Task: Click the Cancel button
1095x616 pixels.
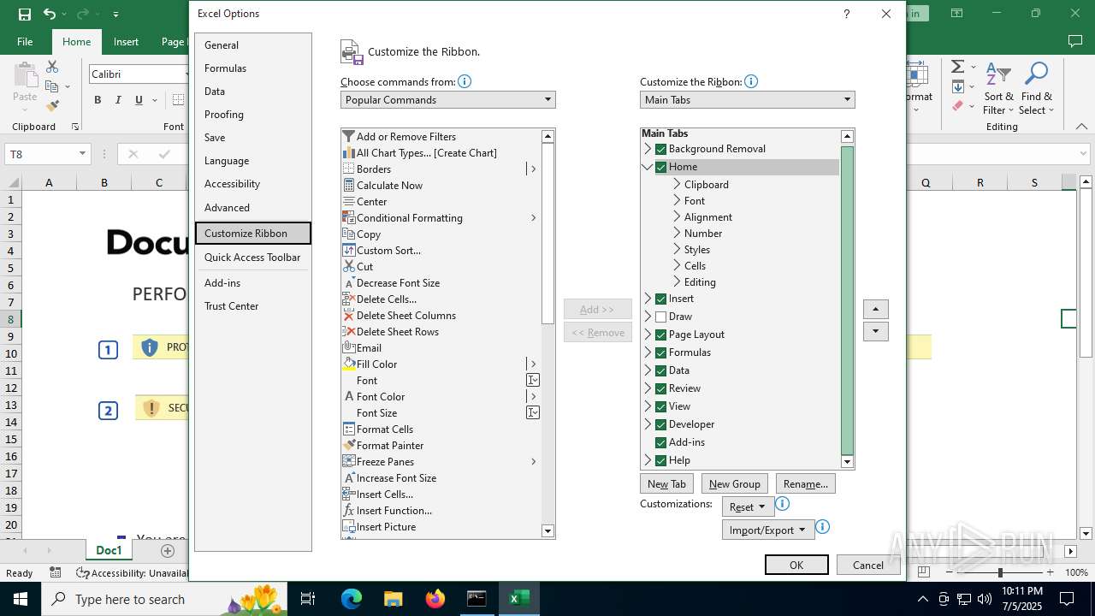Action: (868, 565)
